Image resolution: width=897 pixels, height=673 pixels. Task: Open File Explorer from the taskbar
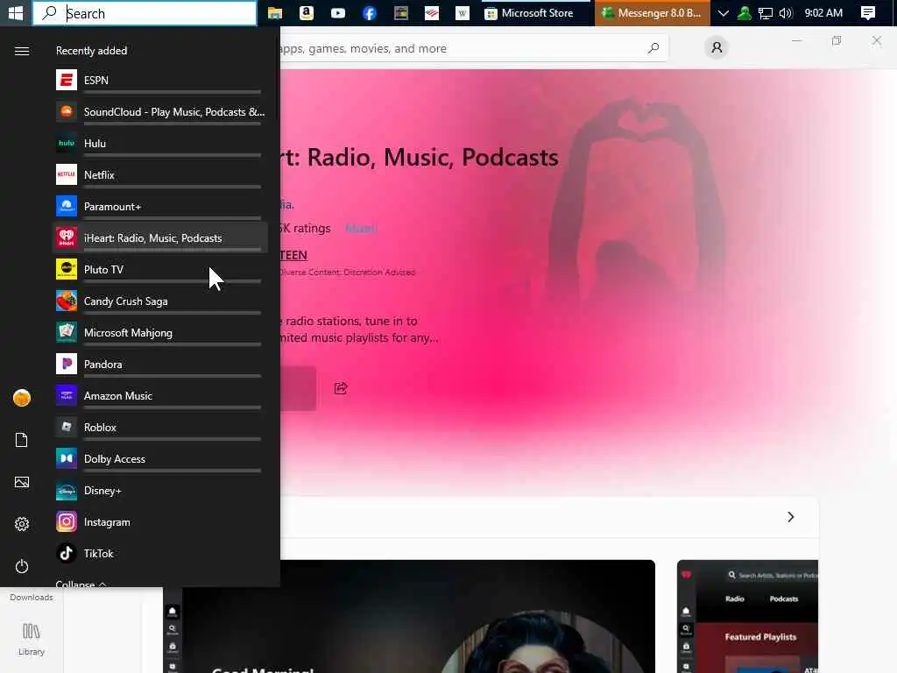[x=275, y=13]
